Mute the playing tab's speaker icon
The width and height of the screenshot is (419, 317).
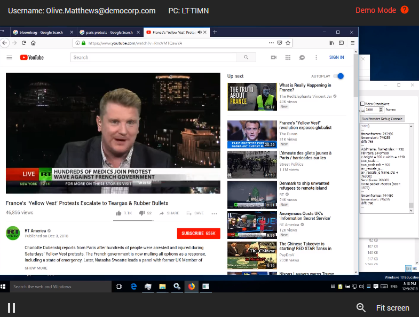point(200,32)
